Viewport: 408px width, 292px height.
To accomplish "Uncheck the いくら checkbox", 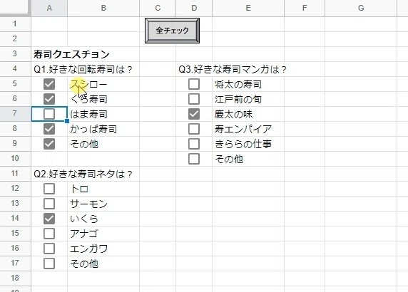I will click(49, 219).
